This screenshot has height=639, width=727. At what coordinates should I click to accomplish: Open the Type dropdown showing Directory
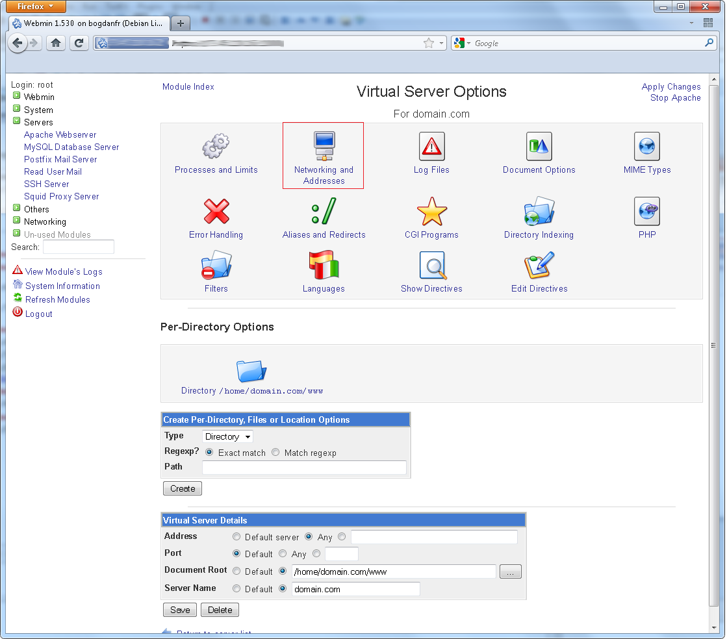coord(227,437)
